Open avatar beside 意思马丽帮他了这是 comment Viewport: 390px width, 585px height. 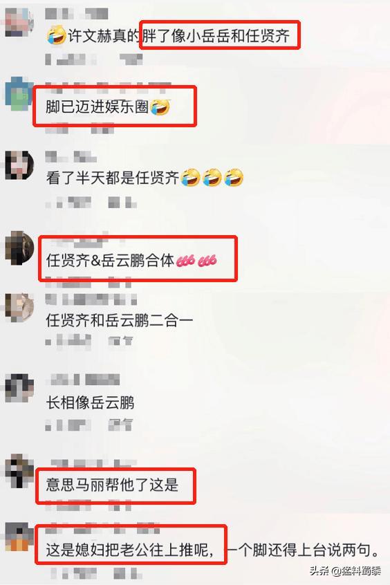pyautogui.click(x=19, y=471)
